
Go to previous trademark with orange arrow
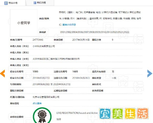tap(3, 73)
